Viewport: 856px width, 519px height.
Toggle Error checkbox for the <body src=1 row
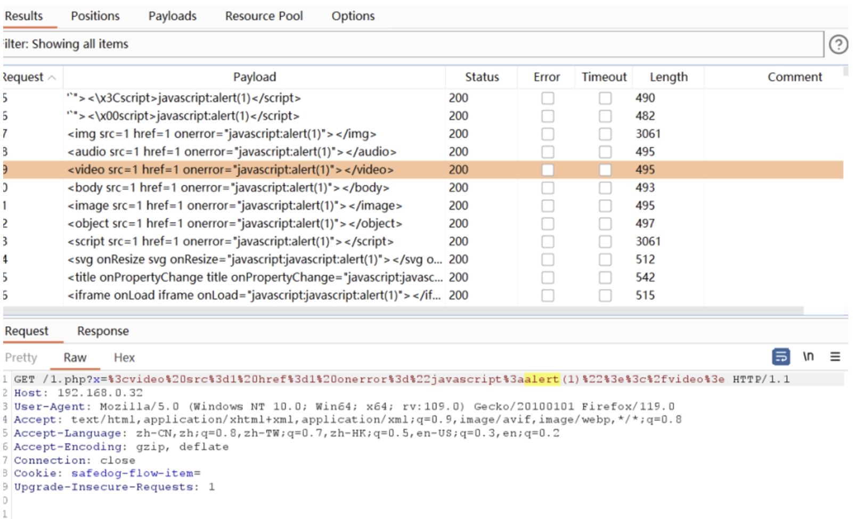(548, 188)
